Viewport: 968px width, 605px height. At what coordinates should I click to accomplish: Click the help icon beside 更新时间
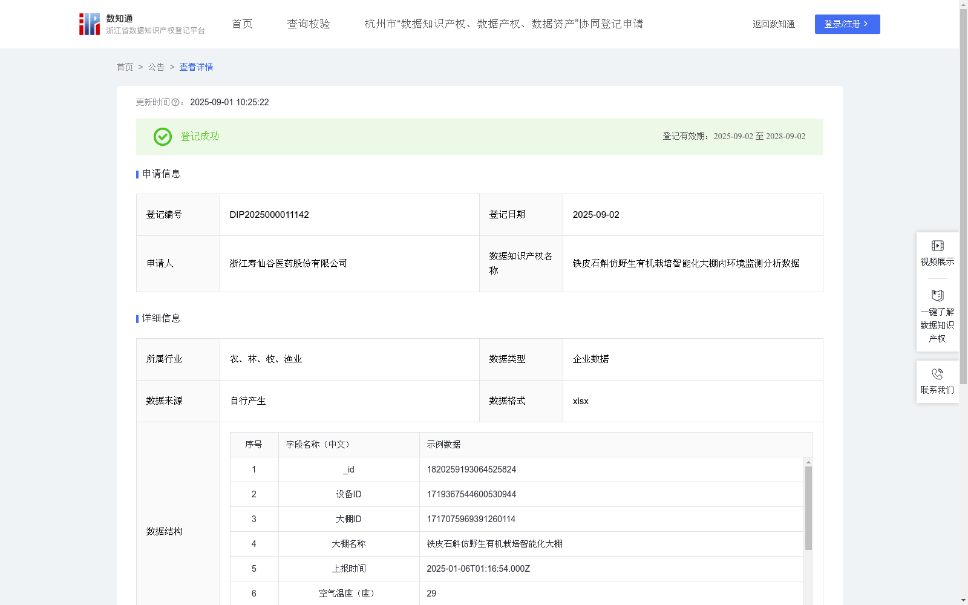point(175,102)
